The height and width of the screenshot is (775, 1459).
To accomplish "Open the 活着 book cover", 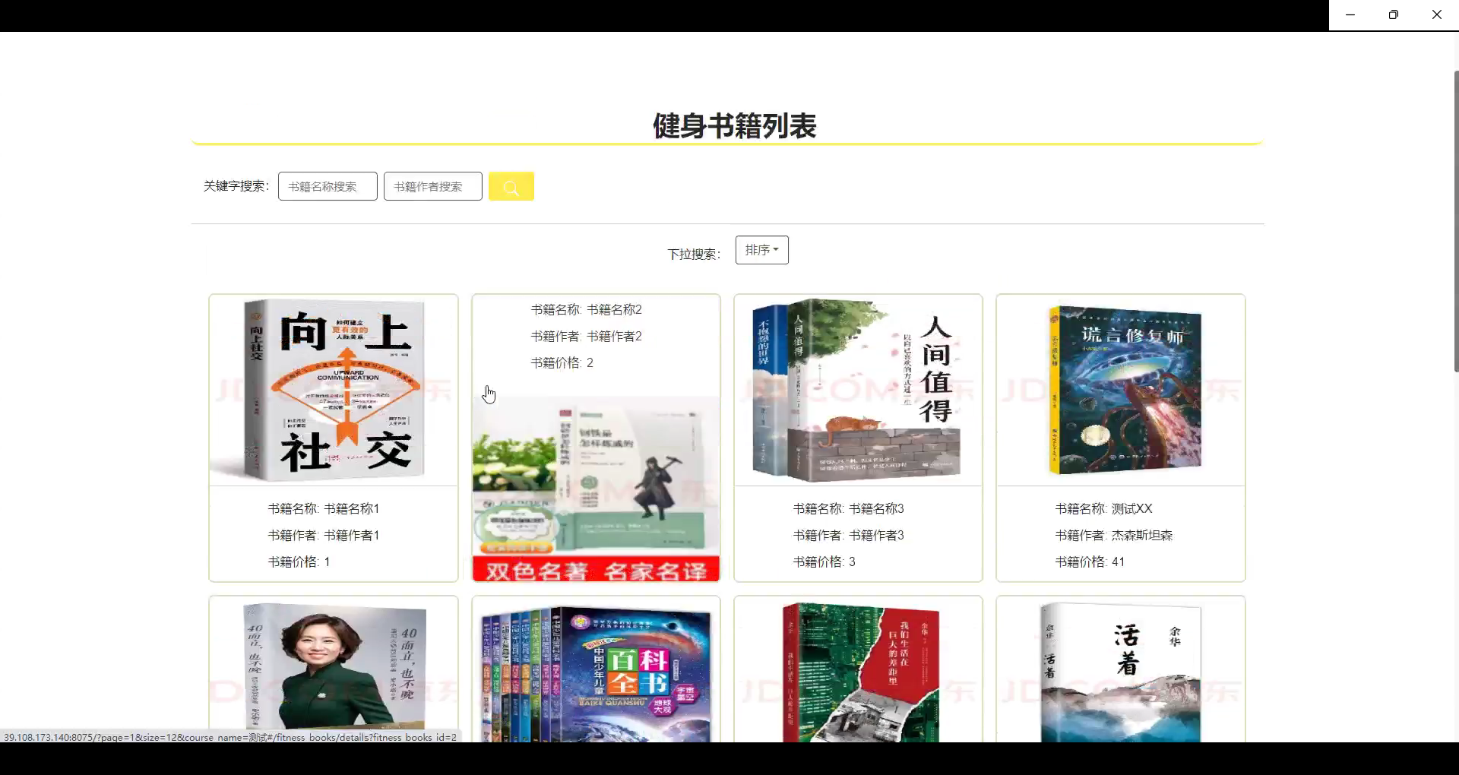I will pyautogui.click(x=1121, y=670).
